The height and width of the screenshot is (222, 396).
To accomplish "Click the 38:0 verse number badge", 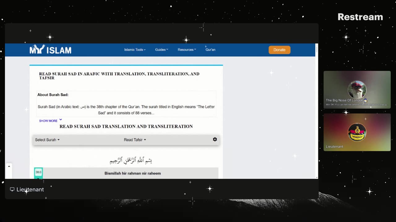I will [38, 172].
